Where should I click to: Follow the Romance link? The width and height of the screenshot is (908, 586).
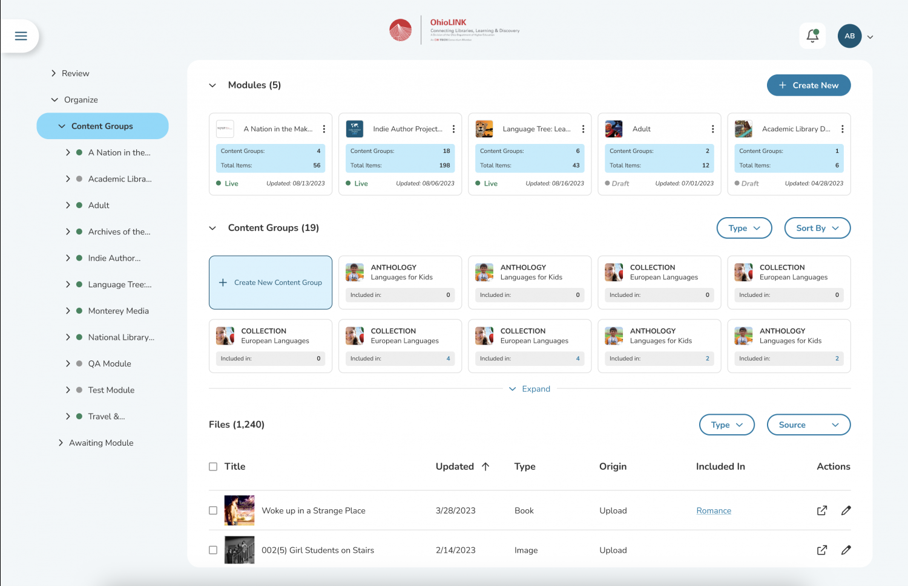coord(714,510)
